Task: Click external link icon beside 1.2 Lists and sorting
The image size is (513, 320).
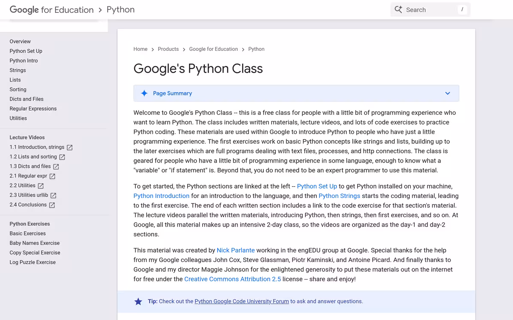Action: click(62, 157)
